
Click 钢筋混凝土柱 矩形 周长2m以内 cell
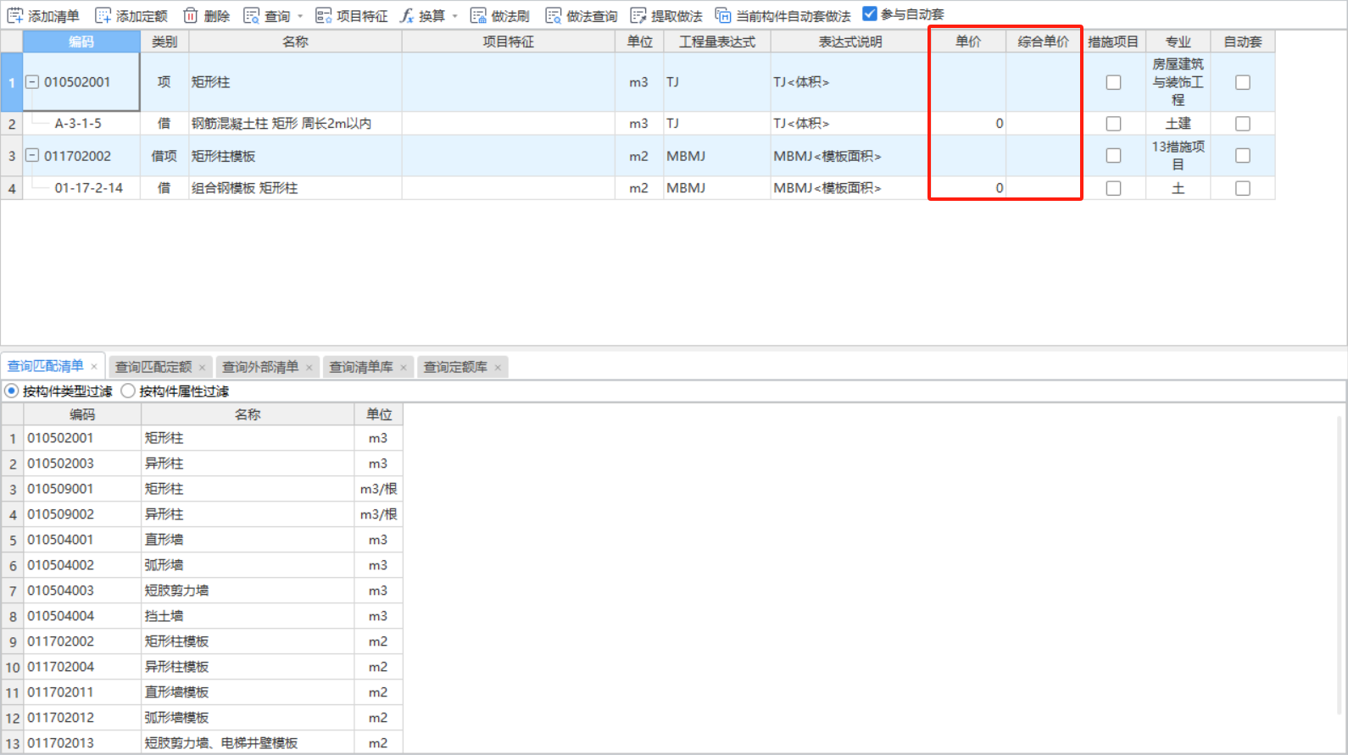[x=295, y=124]
